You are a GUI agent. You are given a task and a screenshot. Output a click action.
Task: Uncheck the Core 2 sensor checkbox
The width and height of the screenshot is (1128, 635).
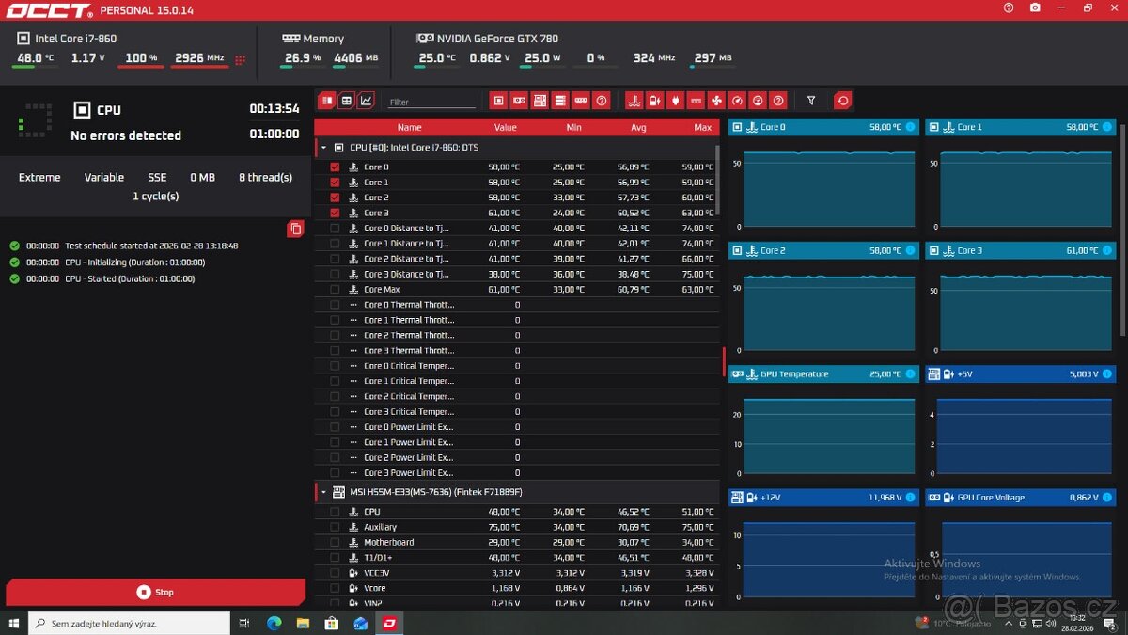coord(335,198)
